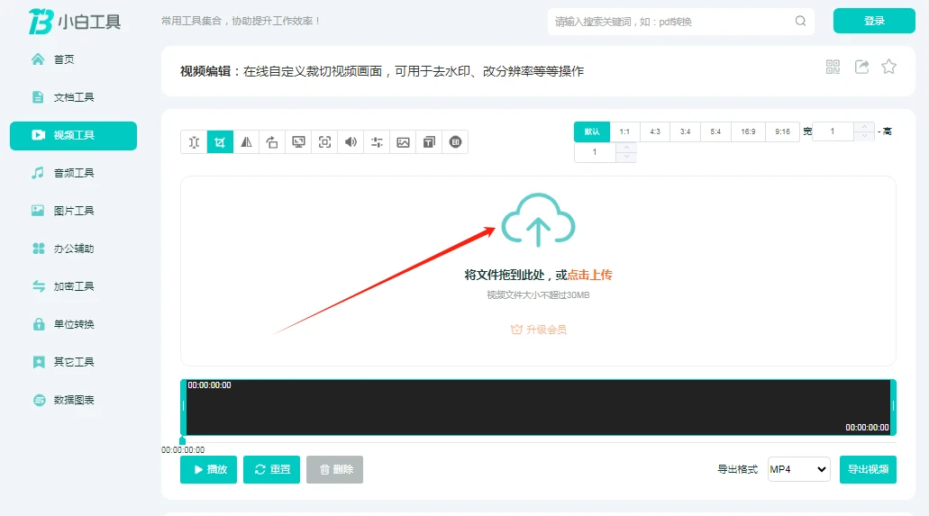Viewport: 929px width, 516px height.
Task: Open 单位转换 in sidebar
Action: [x=74, y=325]
